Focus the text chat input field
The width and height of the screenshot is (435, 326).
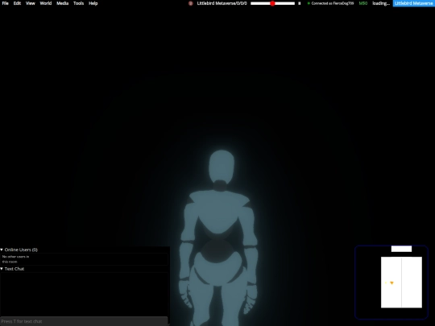(84, 321)
